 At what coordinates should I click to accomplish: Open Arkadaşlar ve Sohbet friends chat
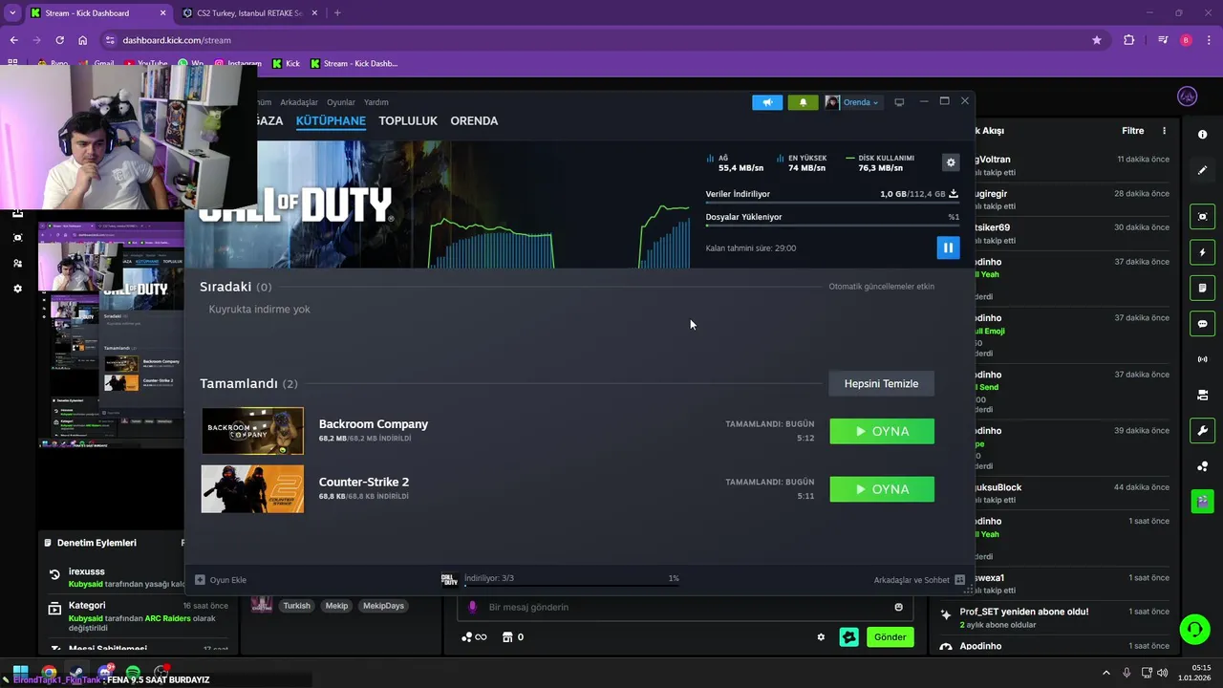coord(919,580)
